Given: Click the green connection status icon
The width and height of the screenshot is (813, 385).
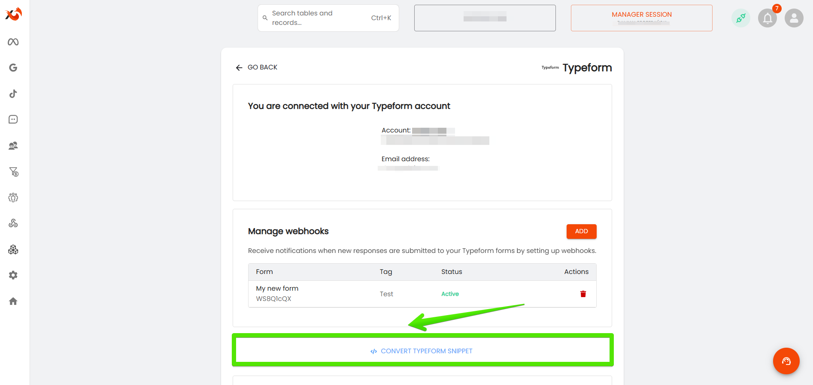Looking at the screenshot, I should (x=740, y=18).
